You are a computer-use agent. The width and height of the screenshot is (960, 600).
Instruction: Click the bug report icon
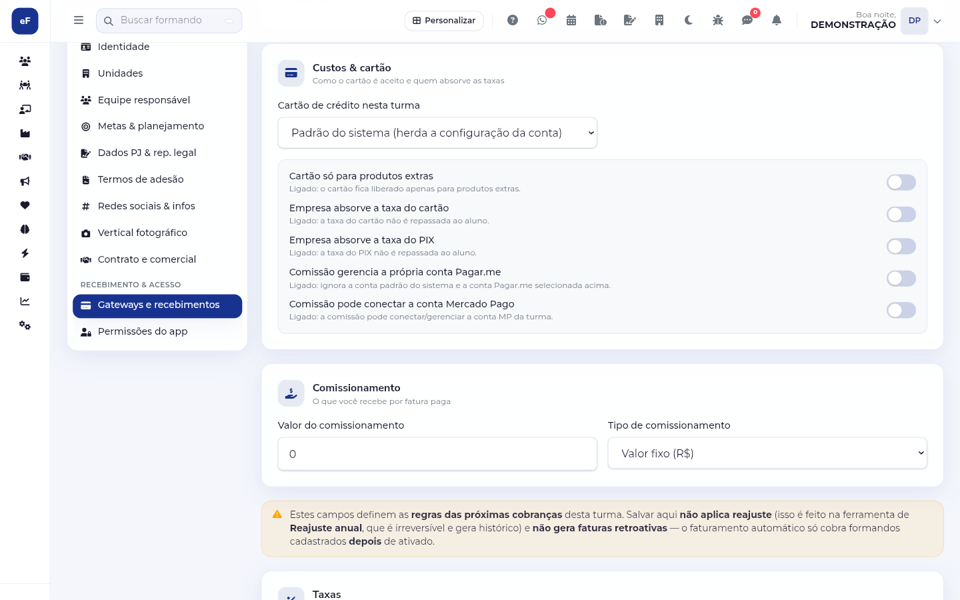coord(718,21)
